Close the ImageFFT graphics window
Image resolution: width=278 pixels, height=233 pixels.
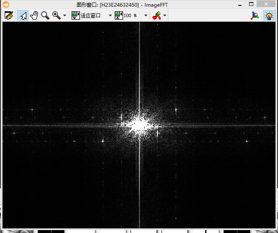(x=266, y=4)
